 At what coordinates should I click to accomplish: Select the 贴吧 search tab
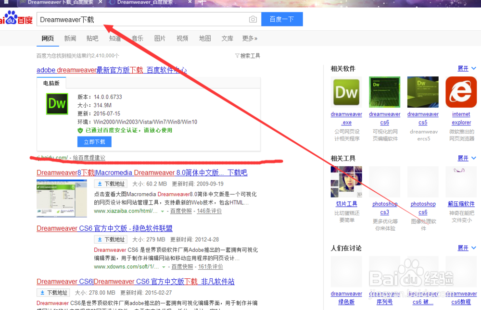92,38
